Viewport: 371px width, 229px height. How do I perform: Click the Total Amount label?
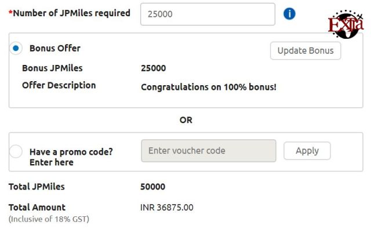point(37,208)
